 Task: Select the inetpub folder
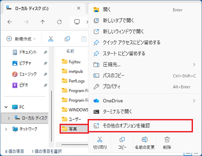(x=72, y=71)
